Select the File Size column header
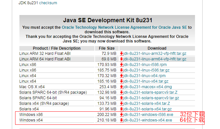 107,48
